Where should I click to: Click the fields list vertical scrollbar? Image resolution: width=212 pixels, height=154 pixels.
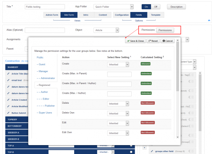[200, 103]
